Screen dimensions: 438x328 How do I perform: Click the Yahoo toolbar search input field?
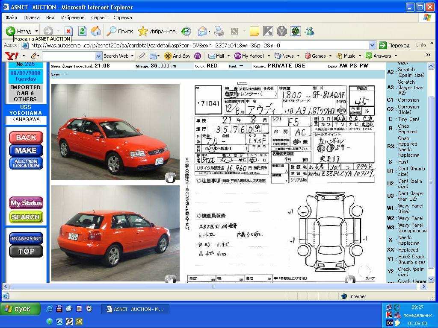[x=68, y=56]
